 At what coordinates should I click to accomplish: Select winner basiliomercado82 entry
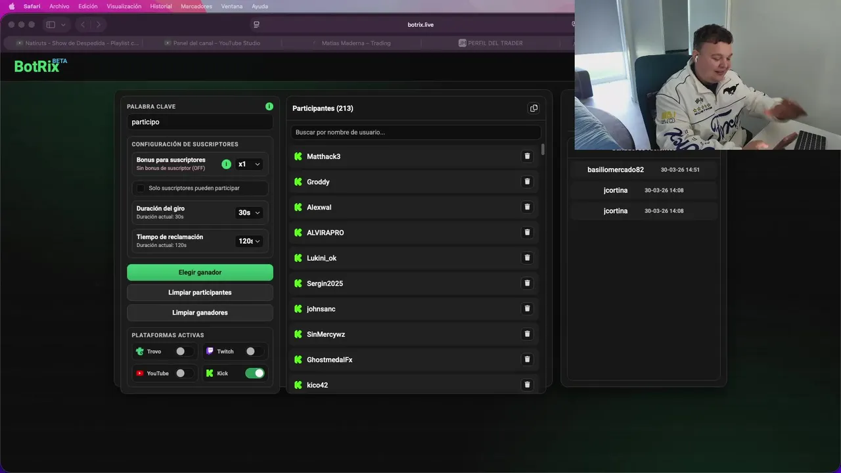643,169
